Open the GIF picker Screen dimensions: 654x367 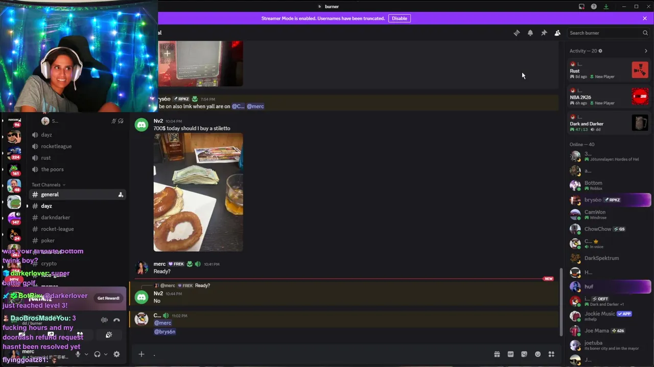(510, 354)
